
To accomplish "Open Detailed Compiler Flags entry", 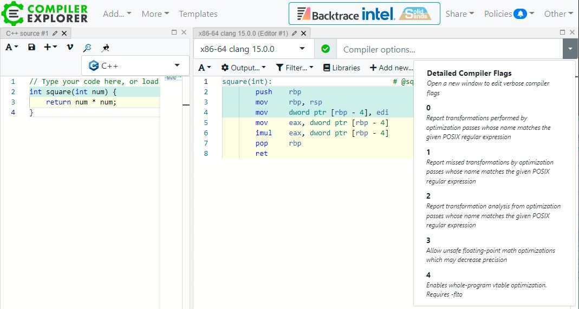I will (494, 83).
